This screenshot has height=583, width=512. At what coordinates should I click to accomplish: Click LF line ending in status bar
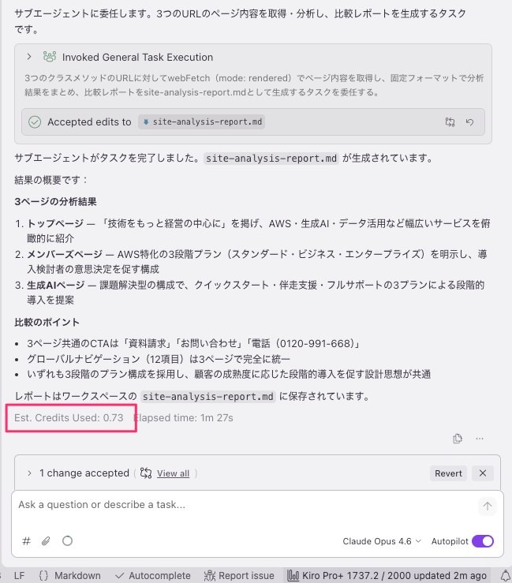(20, 576)
